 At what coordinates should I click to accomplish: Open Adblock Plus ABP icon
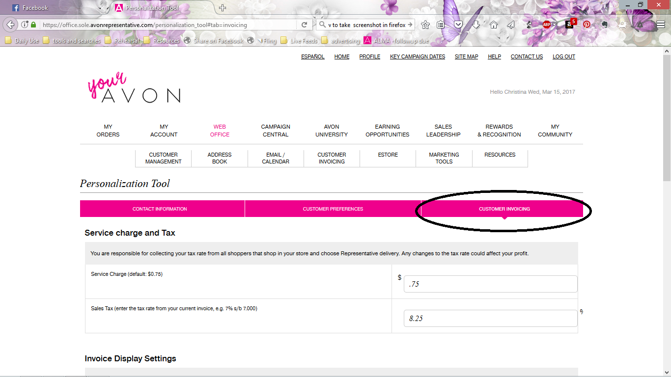547,25
